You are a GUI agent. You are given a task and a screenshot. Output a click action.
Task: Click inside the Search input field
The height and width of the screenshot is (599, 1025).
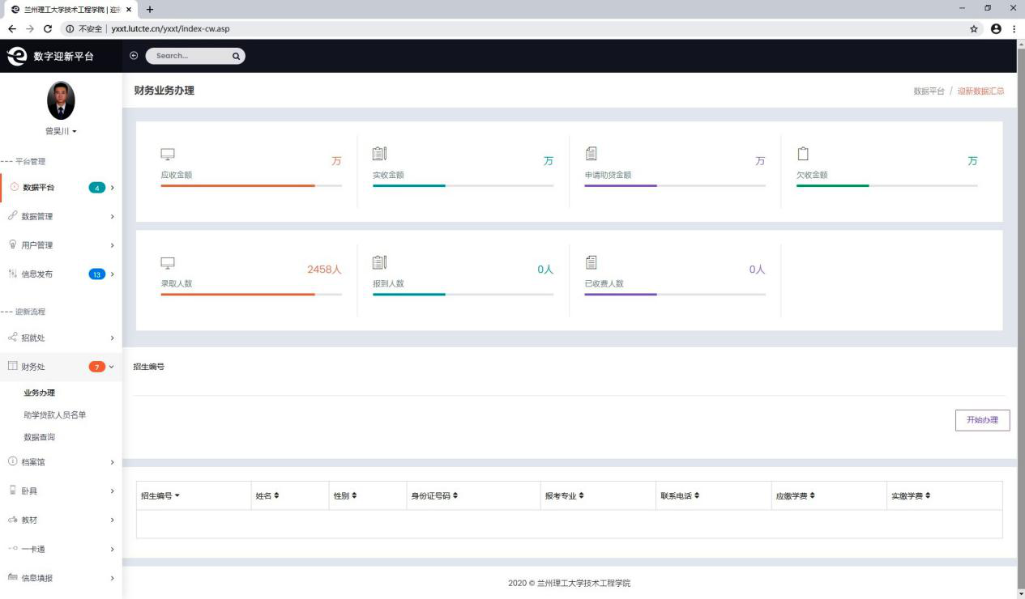click(188, 56)
